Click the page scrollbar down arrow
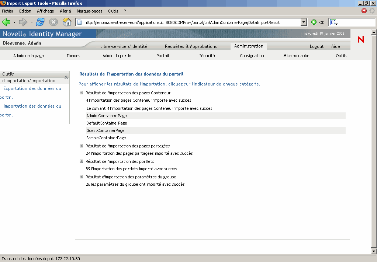 click(x=374, y=251)
